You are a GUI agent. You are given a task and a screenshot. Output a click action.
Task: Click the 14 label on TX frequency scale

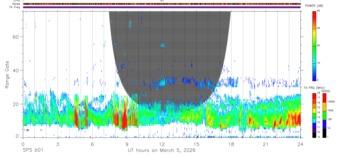pos(318,112)
